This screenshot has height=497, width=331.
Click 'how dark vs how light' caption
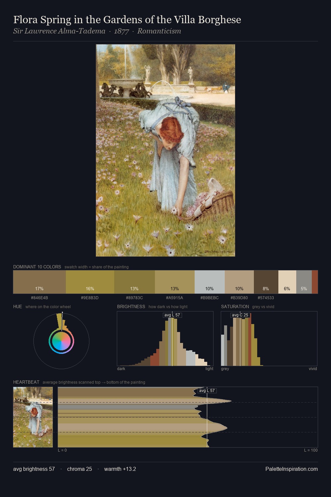click(x=168, y=307)
